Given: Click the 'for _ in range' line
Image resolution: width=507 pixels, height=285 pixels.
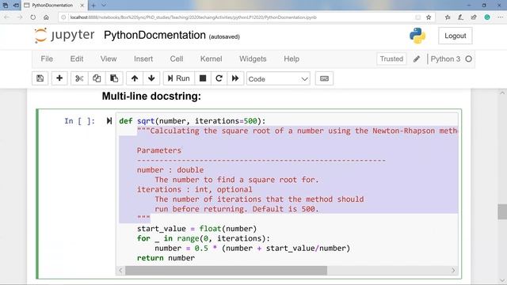Looking at the screenshot, I should [204, 238].
